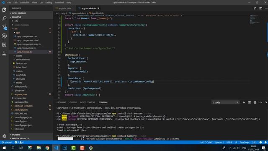
Task: Open Photoshop from the taskbar
Action: pos(65,148)
